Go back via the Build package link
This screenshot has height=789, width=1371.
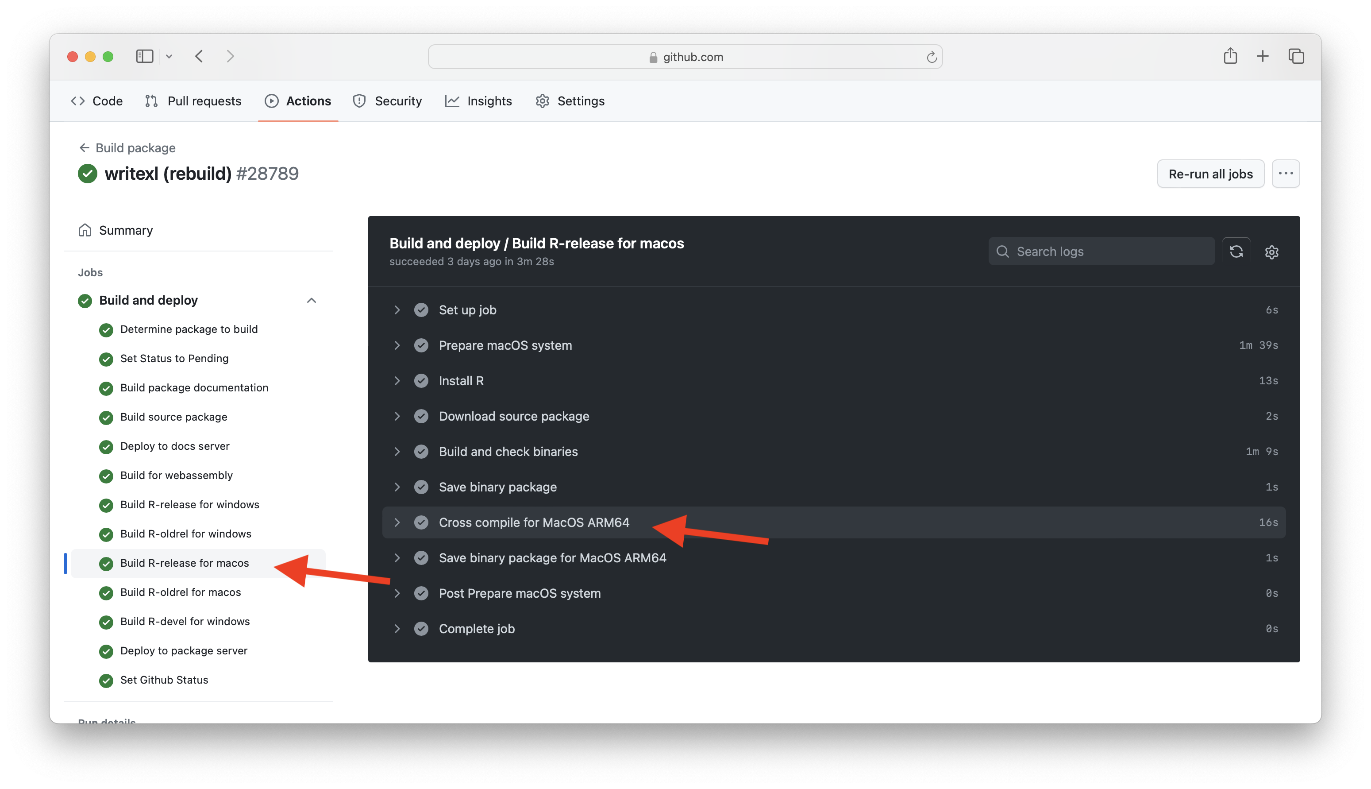pos(135,147)
